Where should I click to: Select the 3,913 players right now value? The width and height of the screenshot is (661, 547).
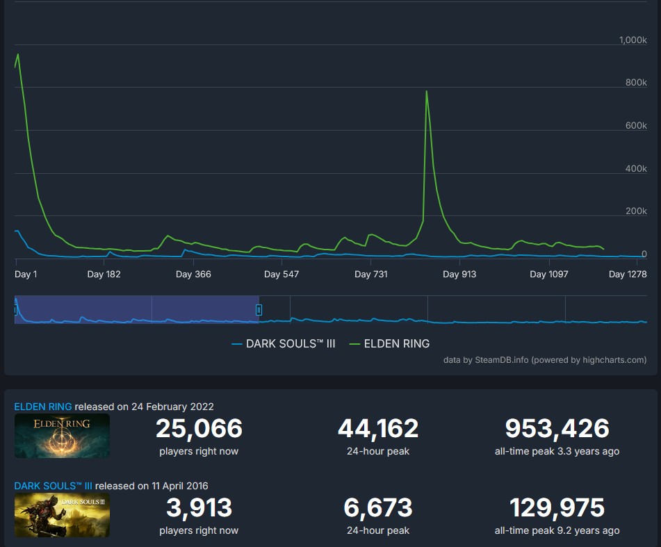(x=199, y=507)
